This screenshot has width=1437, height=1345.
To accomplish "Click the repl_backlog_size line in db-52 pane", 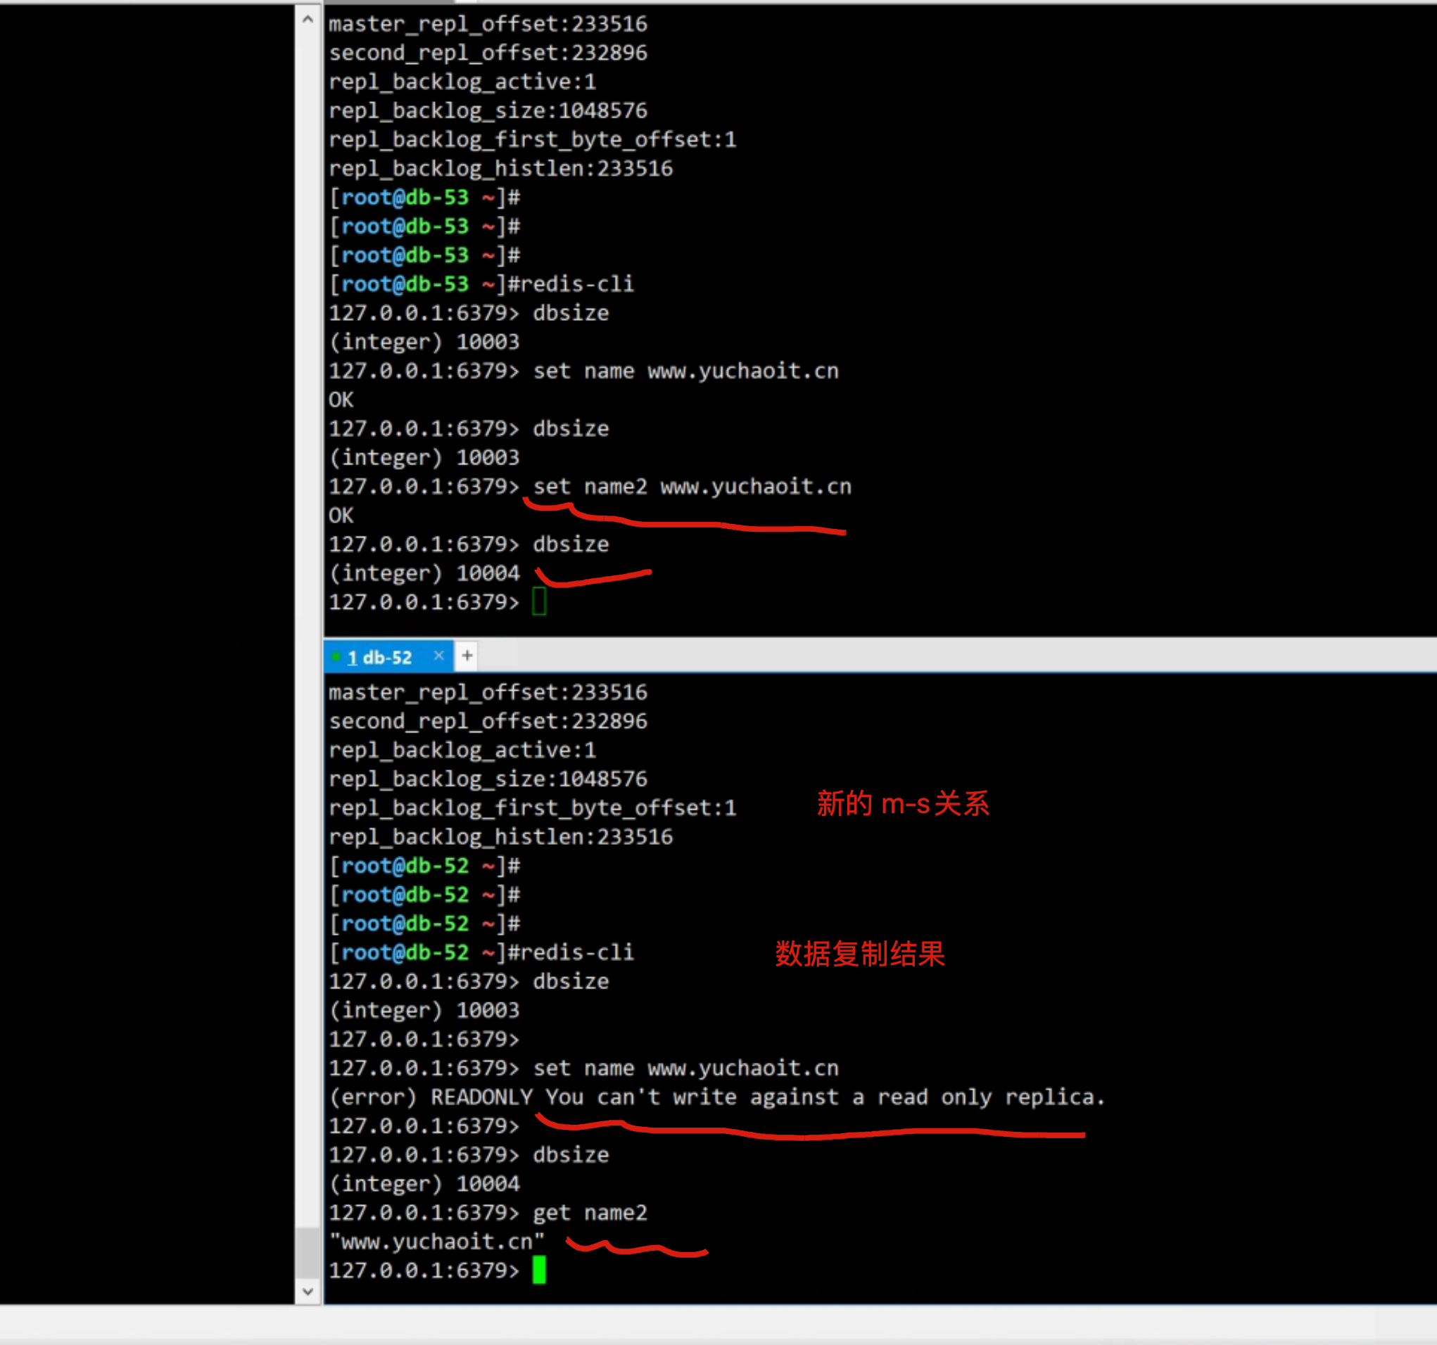I will tap(488, 779).
